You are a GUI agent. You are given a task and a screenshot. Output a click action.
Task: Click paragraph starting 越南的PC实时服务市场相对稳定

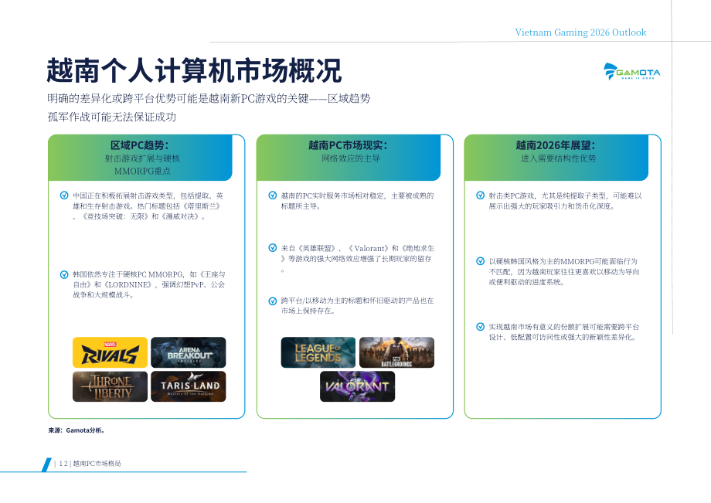click(x=357, y=201)
